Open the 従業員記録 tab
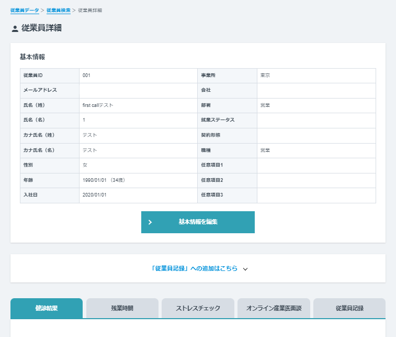 349,308
